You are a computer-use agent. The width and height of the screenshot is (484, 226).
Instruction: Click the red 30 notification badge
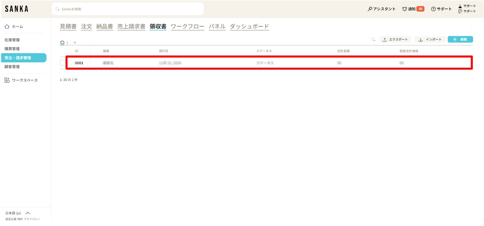tap(420, 9)
